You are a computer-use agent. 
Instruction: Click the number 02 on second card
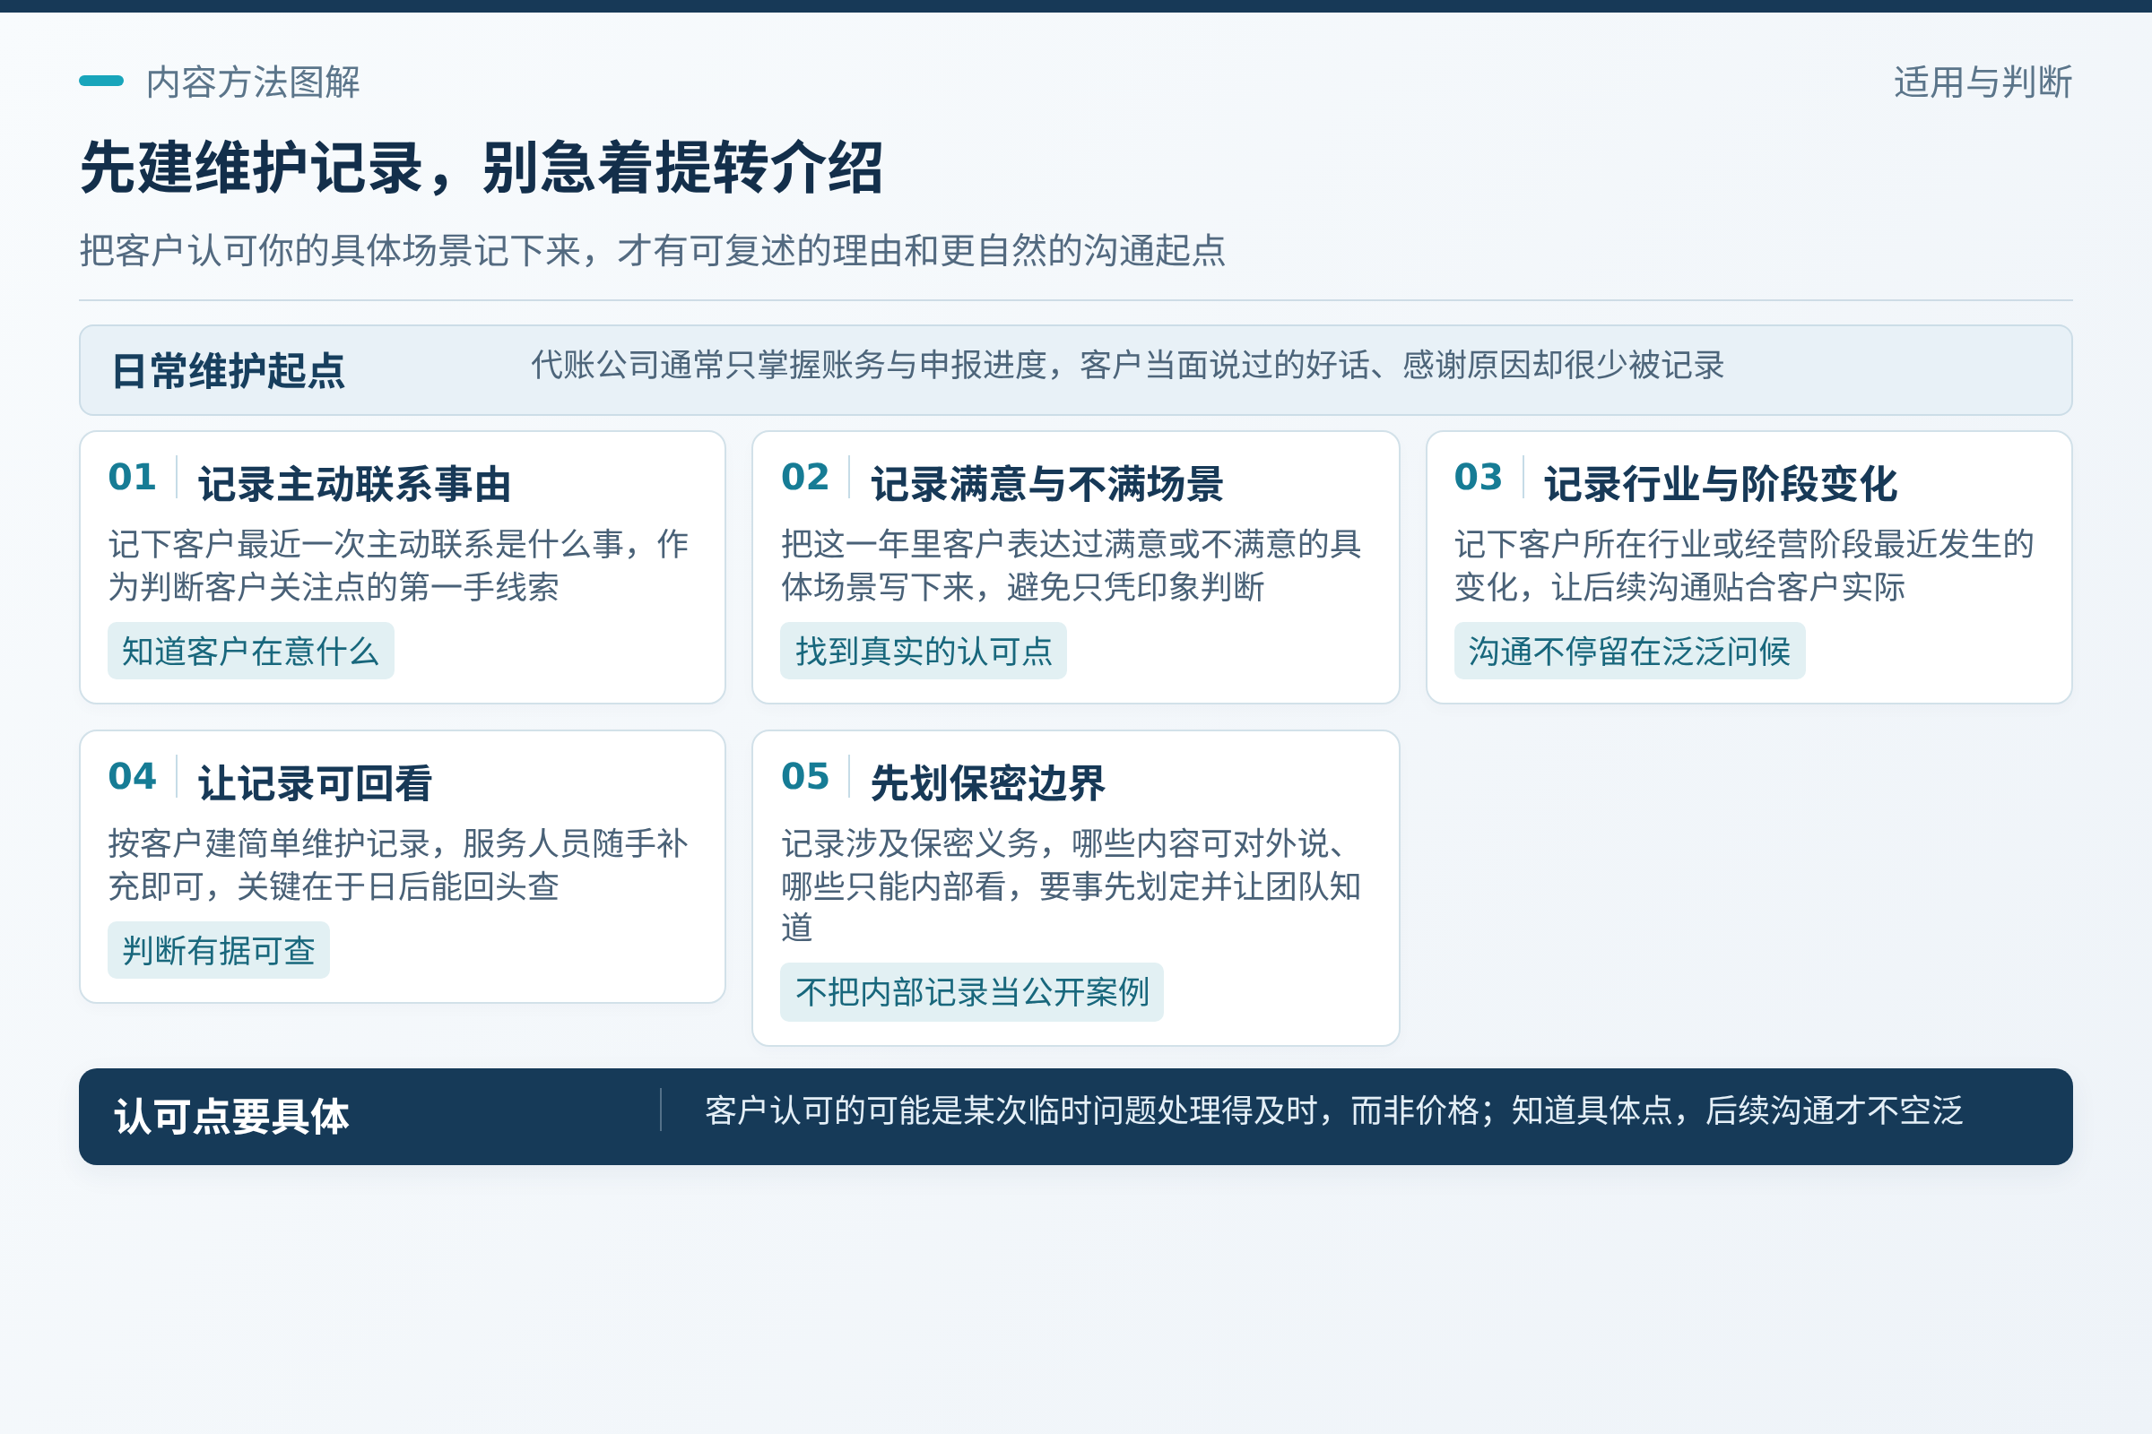coord(805,477)
